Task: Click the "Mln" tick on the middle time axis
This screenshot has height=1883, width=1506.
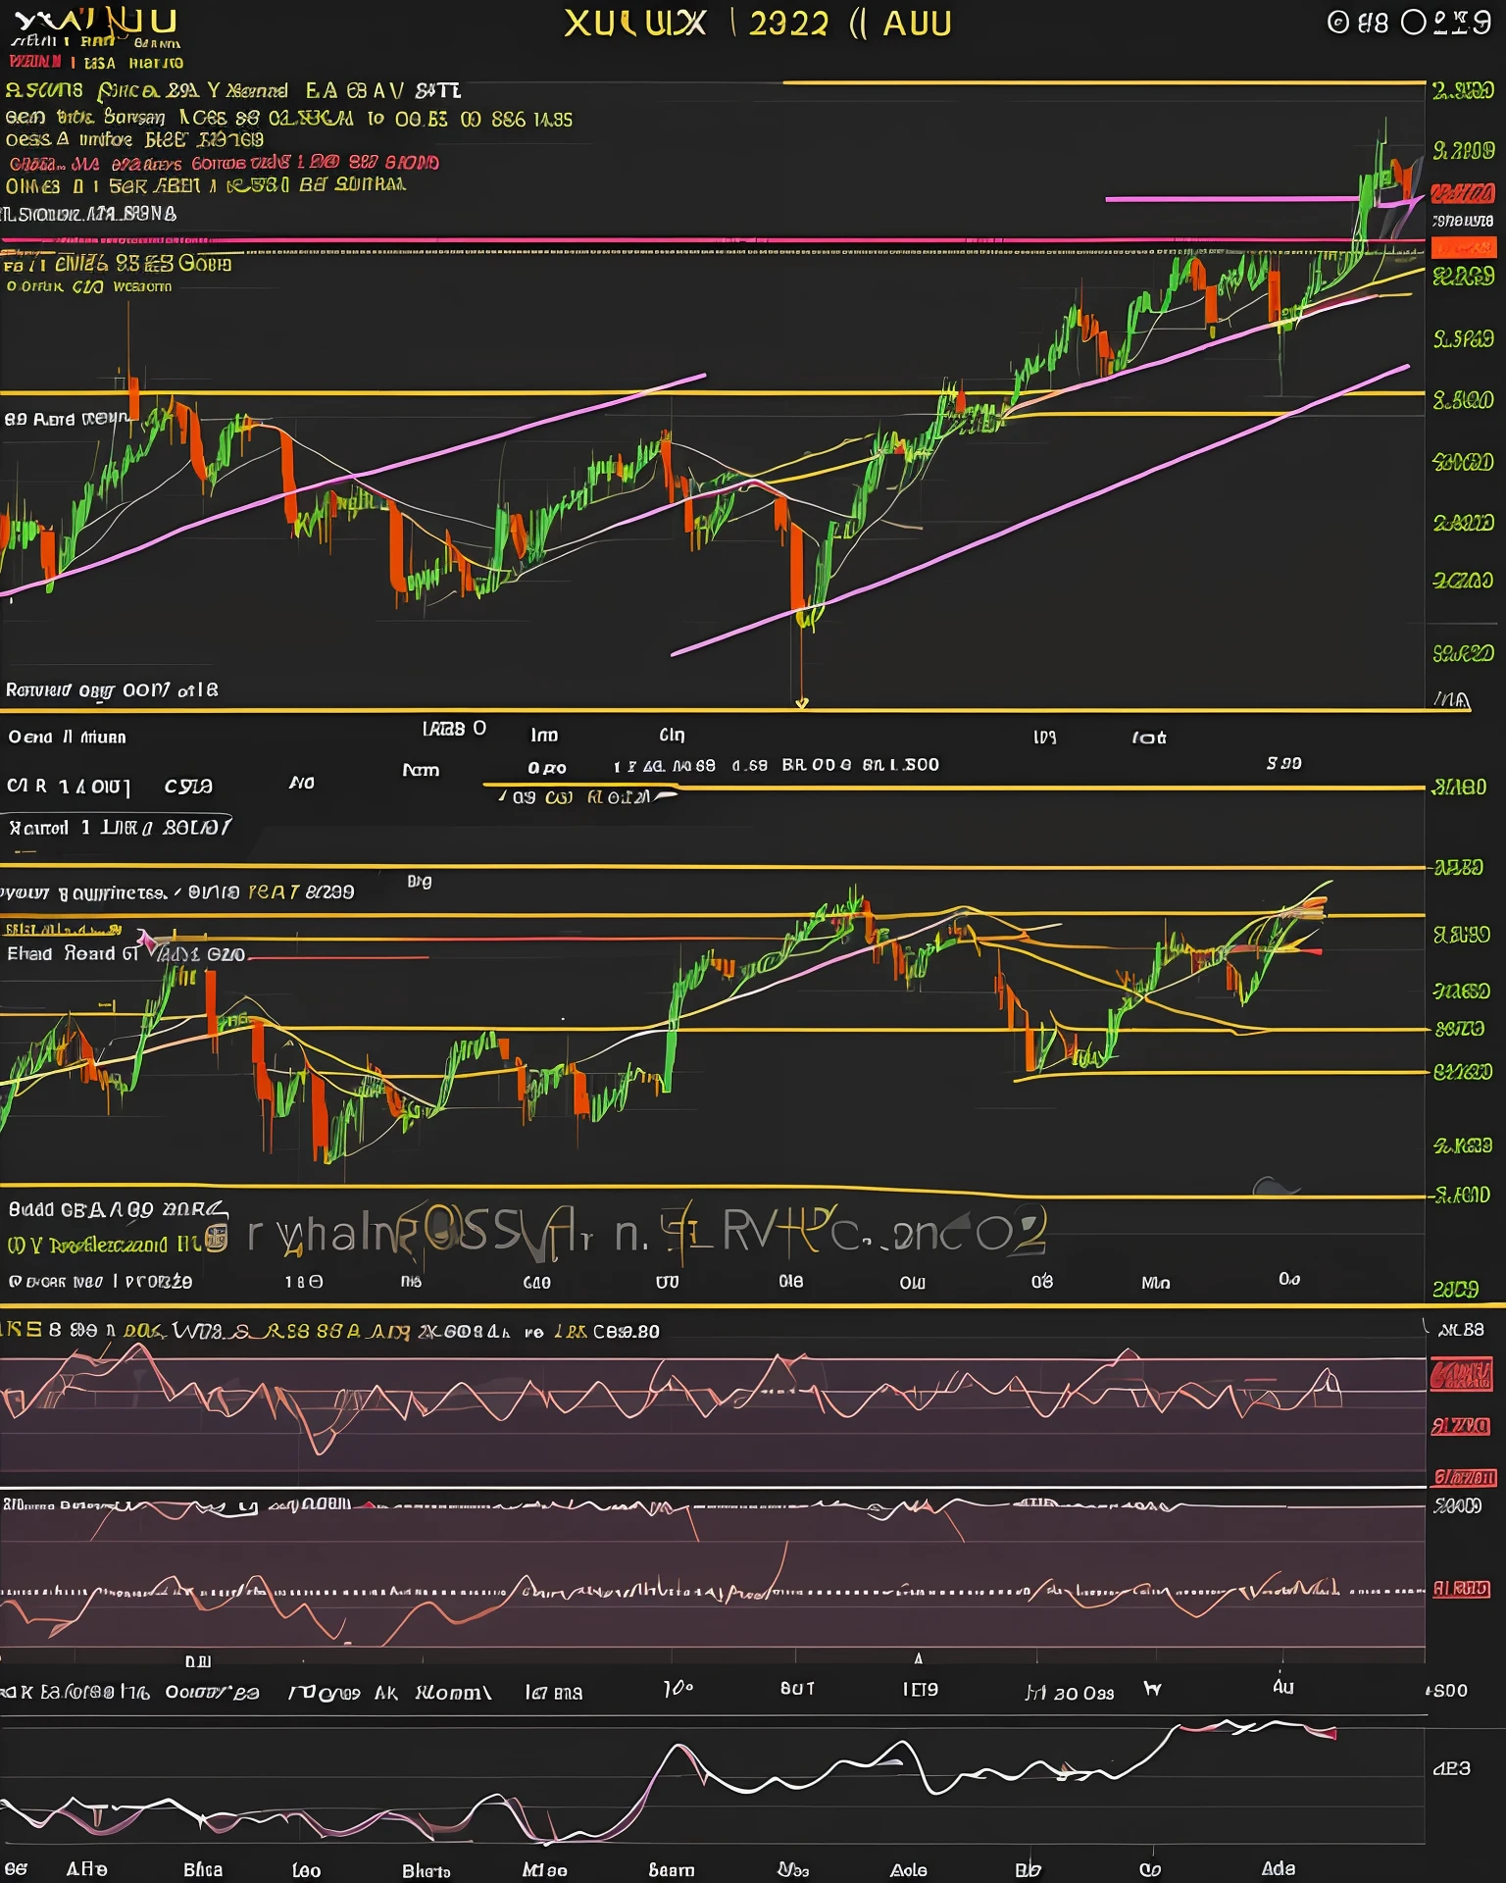Action: click(x=1156, y=1283)
